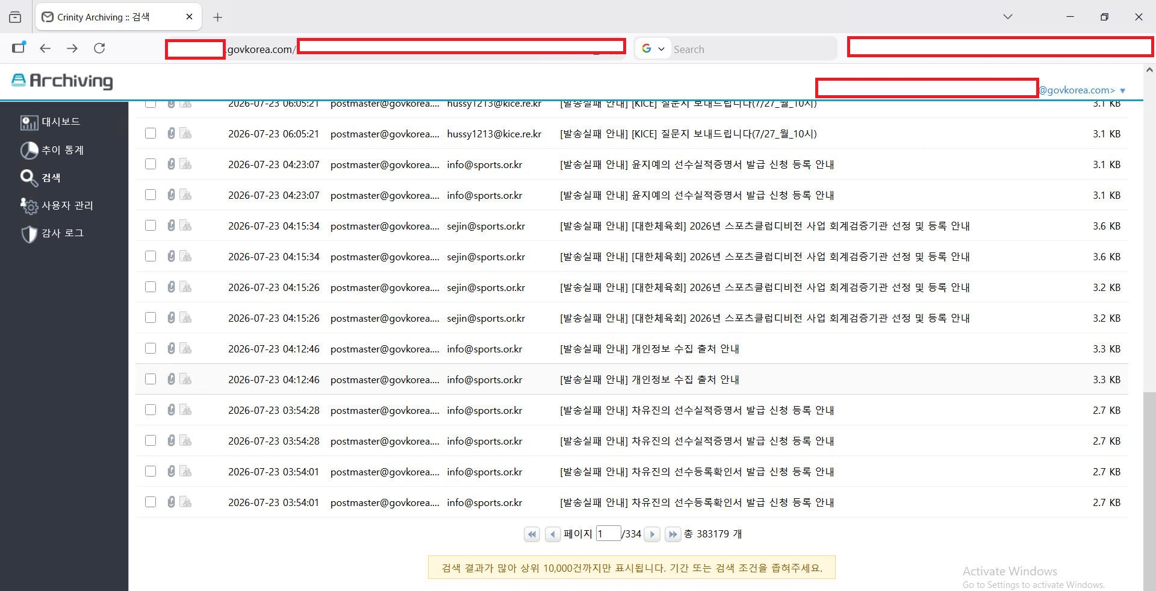
Task: Tick checkbox of lower 04:15:26 sejin row
Action: coord(151,317)
